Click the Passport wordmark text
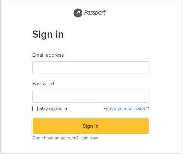This screenshot has height=154, width=182. click(95, 13)
